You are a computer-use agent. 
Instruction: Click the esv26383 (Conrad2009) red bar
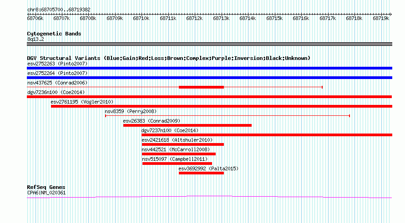(x=187, y=125)
